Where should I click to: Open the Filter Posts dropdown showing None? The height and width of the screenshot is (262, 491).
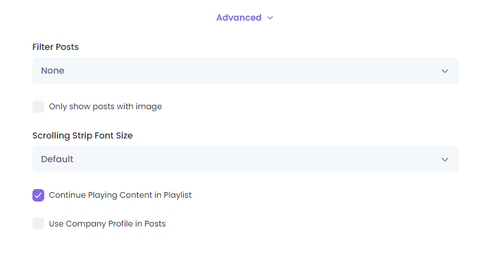pos(245,71)
